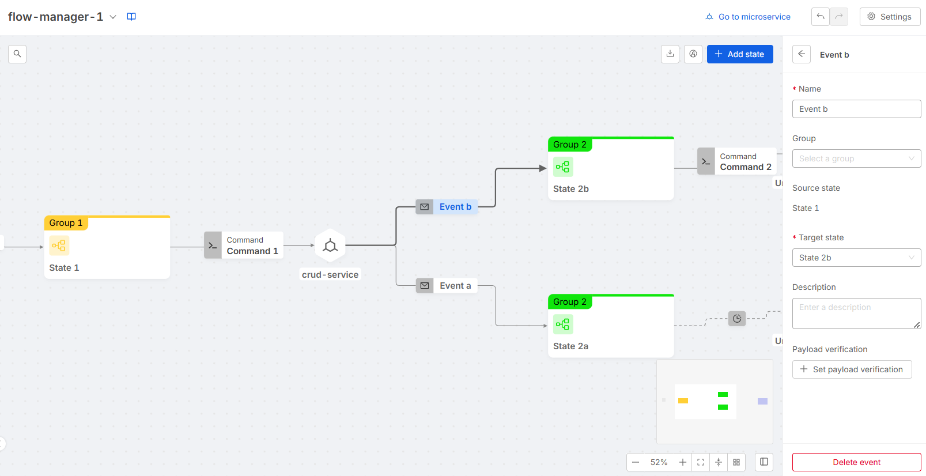Click the Delete event button

pos(856,462)
